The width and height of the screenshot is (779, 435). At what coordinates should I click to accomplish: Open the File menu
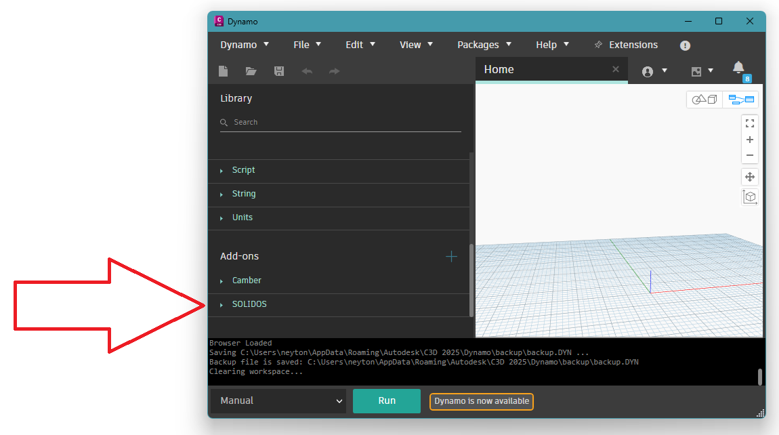(x=307, y=45)
